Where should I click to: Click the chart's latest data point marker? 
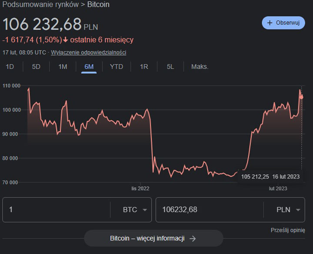(301, 96)
